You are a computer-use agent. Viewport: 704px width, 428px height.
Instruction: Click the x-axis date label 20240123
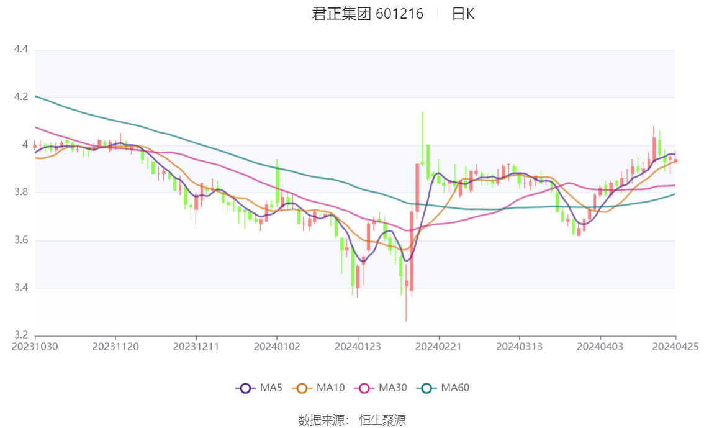(358, 347)
